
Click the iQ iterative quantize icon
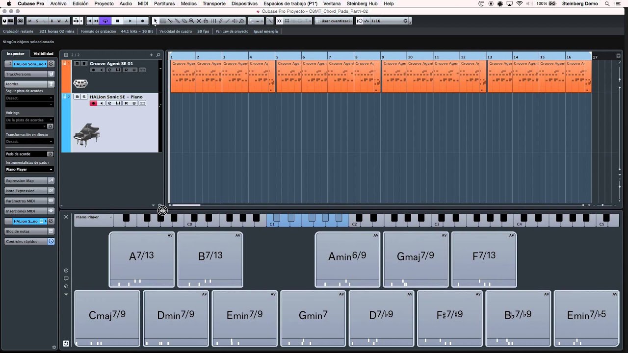click(360, 21)
